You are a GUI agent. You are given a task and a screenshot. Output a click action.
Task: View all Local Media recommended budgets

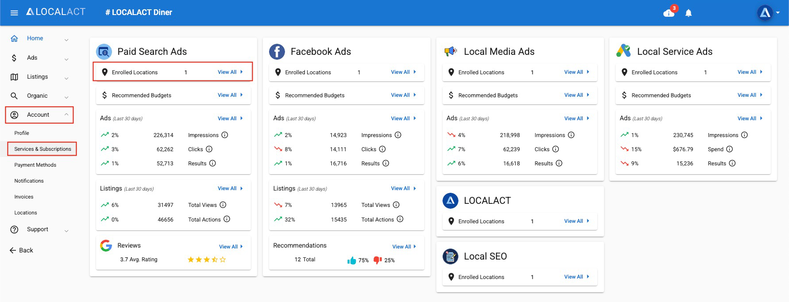[577, 95]
